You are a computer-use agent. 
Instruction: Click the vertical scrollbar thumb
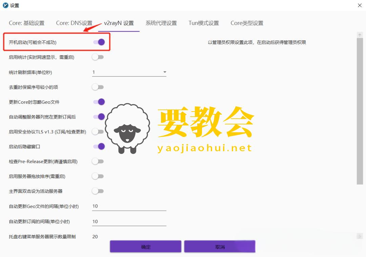(x=360, y=111)
